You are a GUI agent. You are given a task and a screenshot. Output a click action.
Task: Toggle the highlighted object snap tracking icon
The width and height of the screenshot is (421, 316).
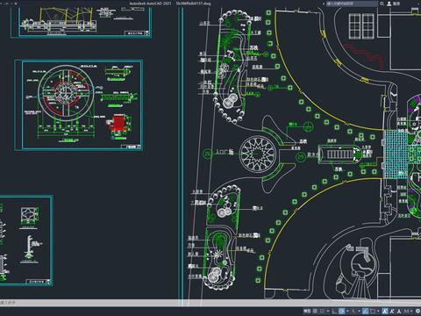[x=366, y=311]
